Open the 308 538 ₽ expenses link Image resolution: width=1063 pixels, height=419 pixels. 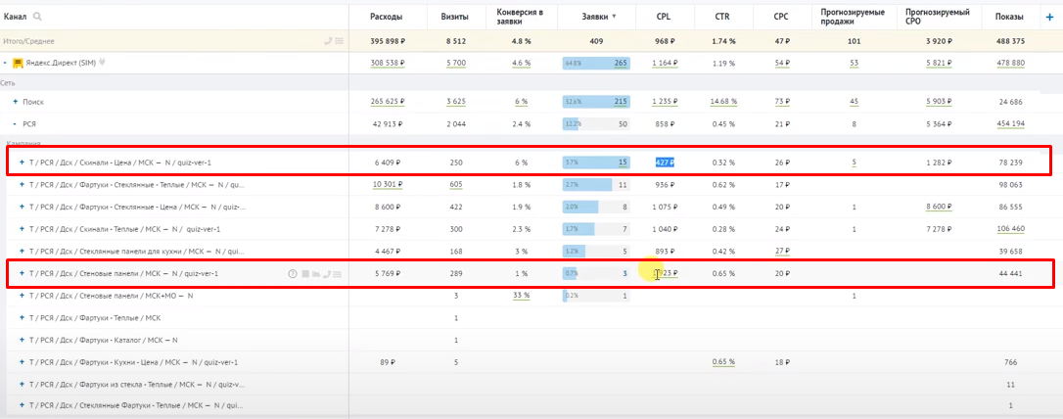click(x=387, y=63)
